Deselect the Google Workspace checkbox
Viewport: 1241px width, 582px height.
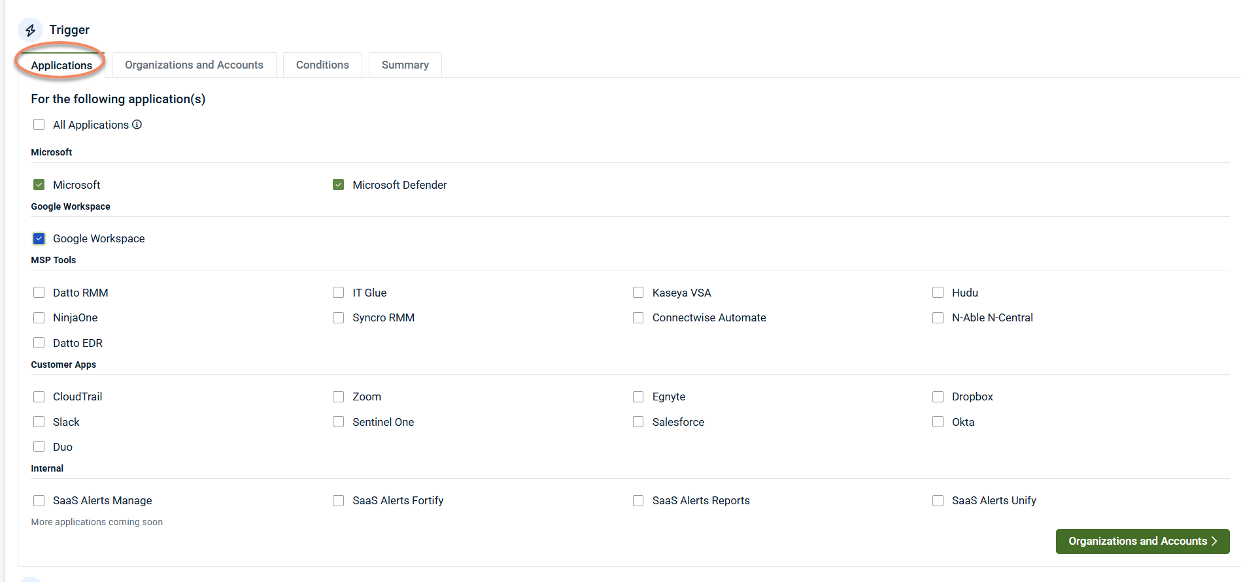pyautogui.click(x=39, y=238)
